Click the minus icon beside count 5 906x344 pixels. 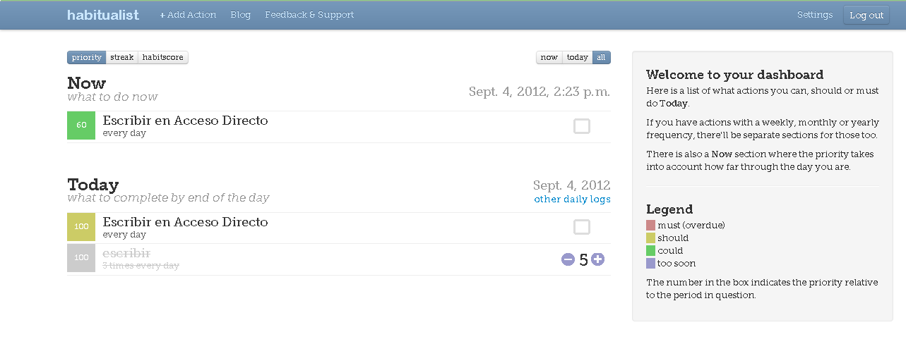[x=568, y=259]
